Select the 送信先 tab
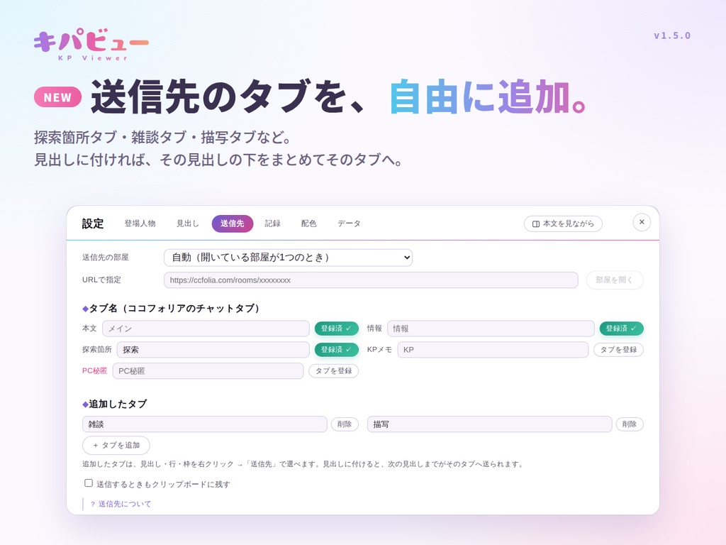 (233, 224)
